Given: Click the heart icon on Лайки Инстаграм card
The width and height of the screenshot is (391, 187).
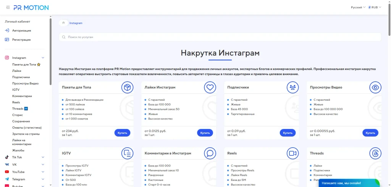Looking at the screenshot, I should pos(210,87).
